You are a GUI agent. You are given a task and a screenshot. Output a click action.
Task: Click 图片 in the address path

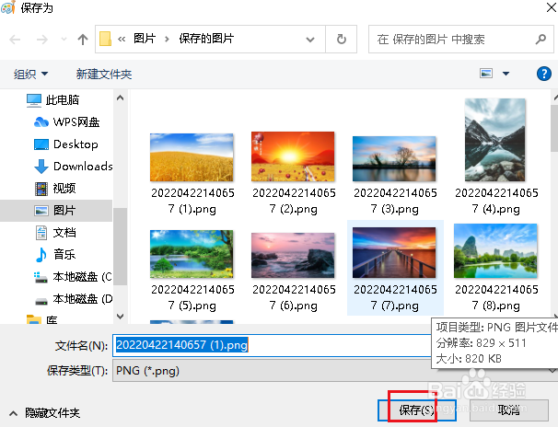[145, 39]
